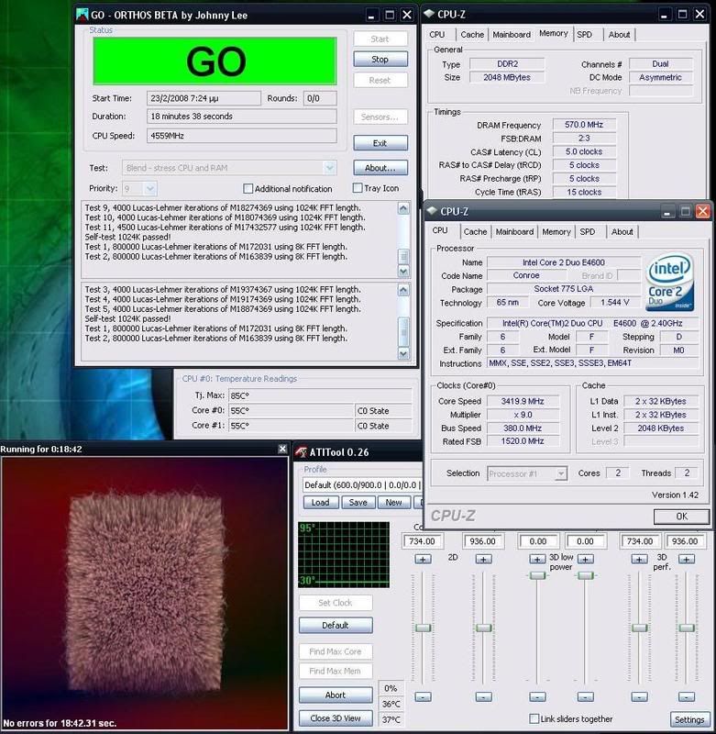Open Cache tab in back CPU-Z window
This screenshot has width=716, height=734.
pos(472,34)
